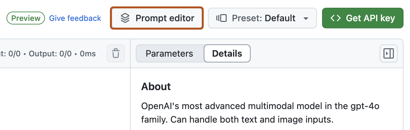
Task: Select the Default preset value text
Action: click(280, 18)
